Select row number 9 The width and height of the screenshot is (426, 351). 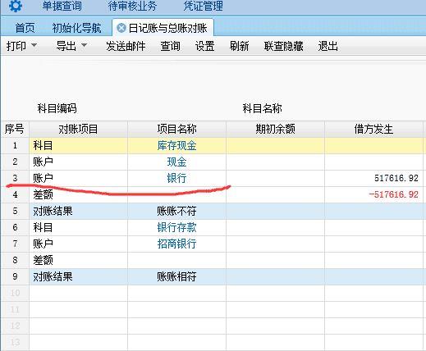point(15,276)
